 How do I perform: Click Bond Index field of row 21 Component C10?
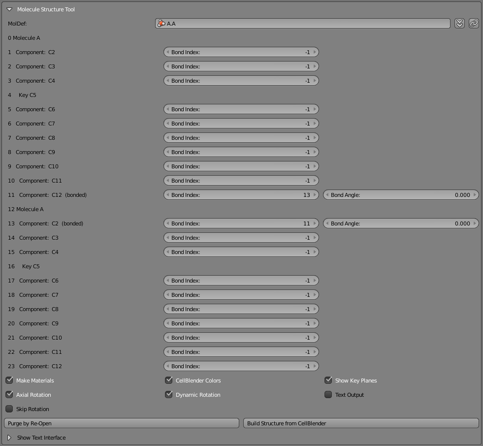click(x=241, y=338)
